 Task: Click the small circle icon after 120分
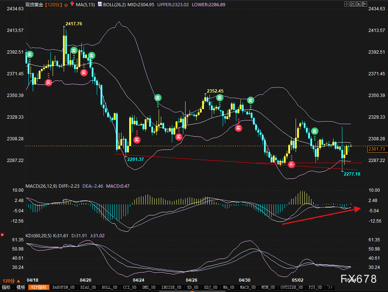click(66, 4)
